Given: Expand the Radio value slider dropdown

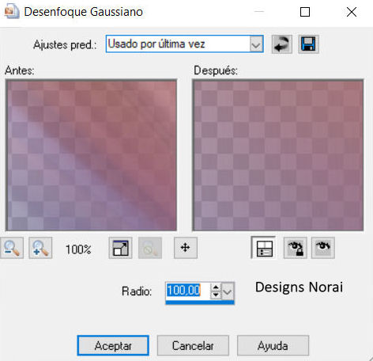Looking at the screenshot, I should pyautogui.click(x=228, y=291).
